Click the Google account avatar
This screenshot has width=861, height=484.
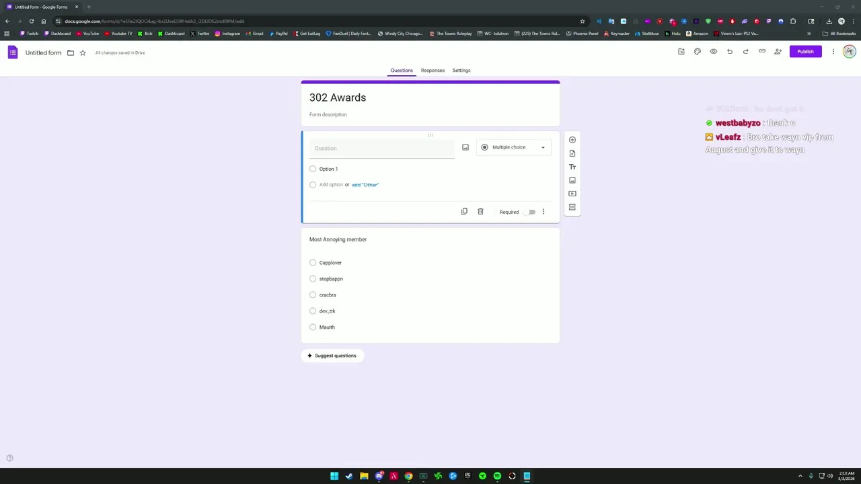850,52
